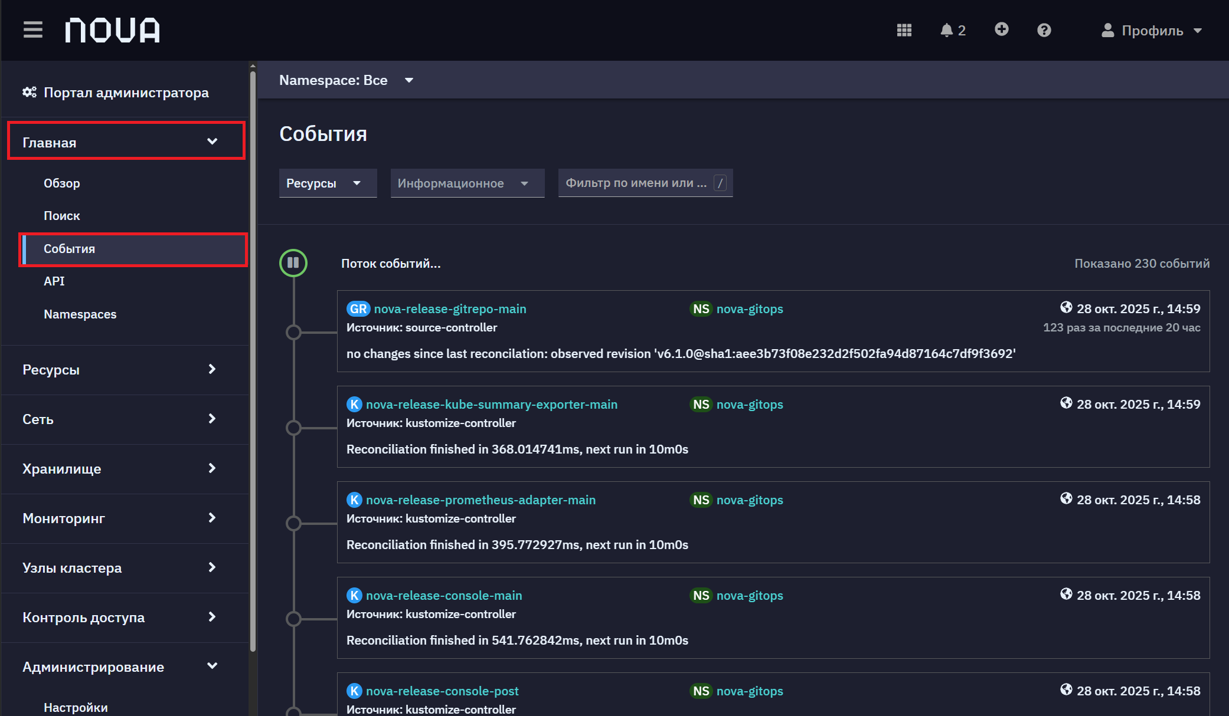This screenshot has width=1229, height=716.
Task: Click NS badge in console-post row
Action: click(701, 691)
